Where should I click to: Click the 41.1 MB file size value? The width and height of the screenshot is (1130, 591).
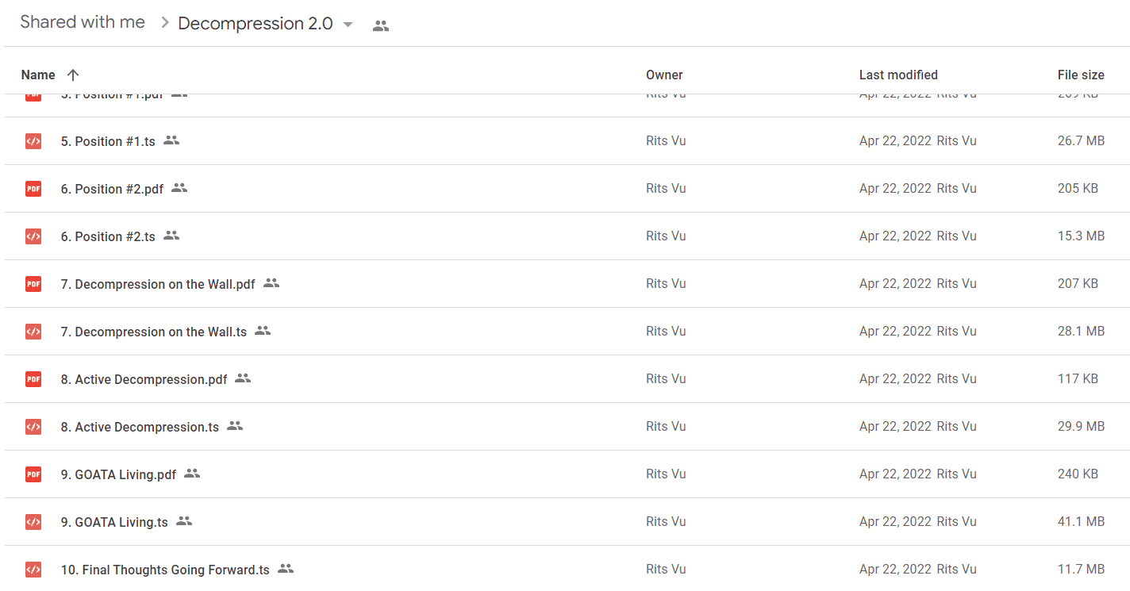(1081, 522)
